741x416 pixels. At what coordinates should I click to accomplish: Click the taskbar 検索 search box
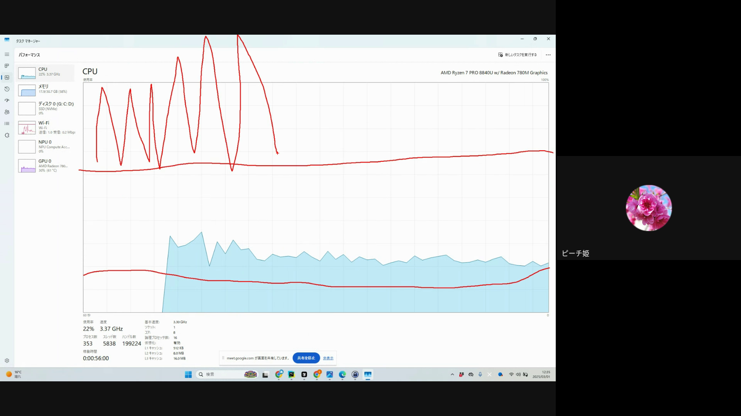[x=220, y=374]
